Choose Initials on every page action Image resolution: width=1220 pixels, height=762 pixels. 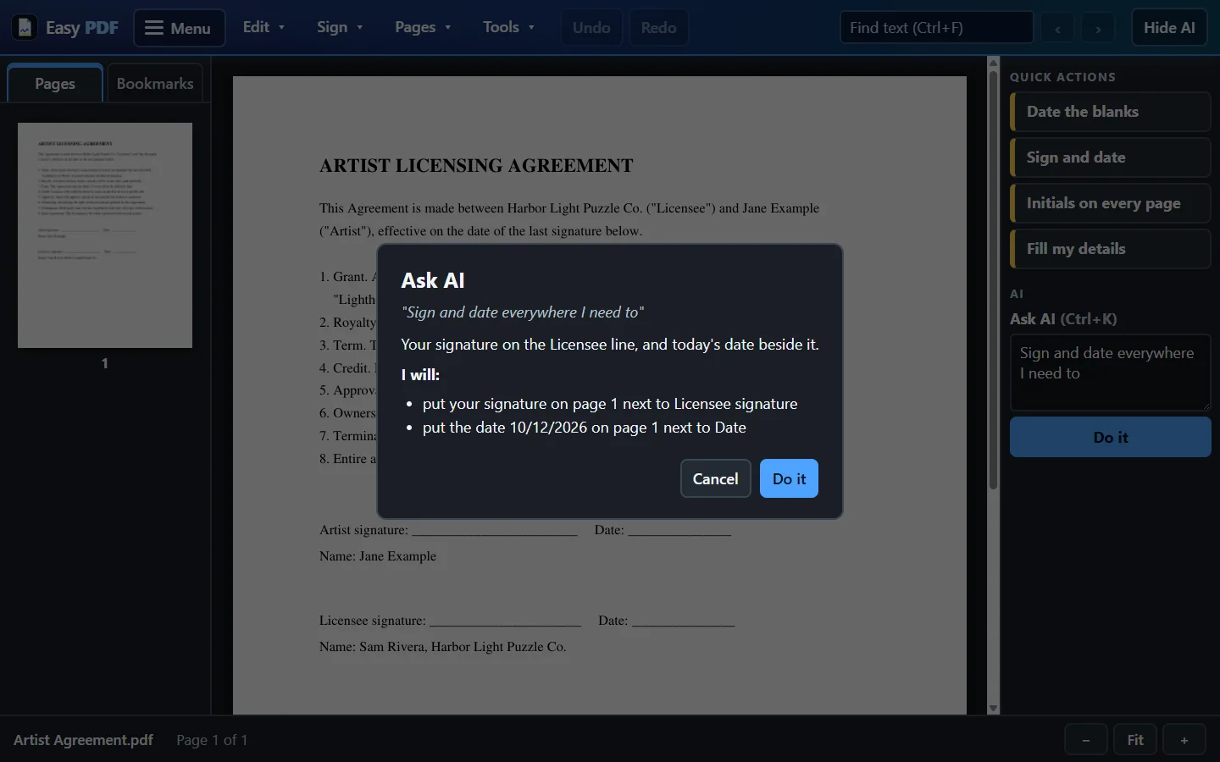(1110, 203)
